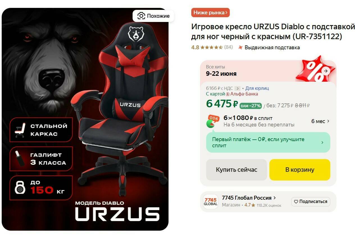Open the 7745 Глобал Россия store page
The height and width of the screenshot is (236, 357).
[x=249, y=198]
